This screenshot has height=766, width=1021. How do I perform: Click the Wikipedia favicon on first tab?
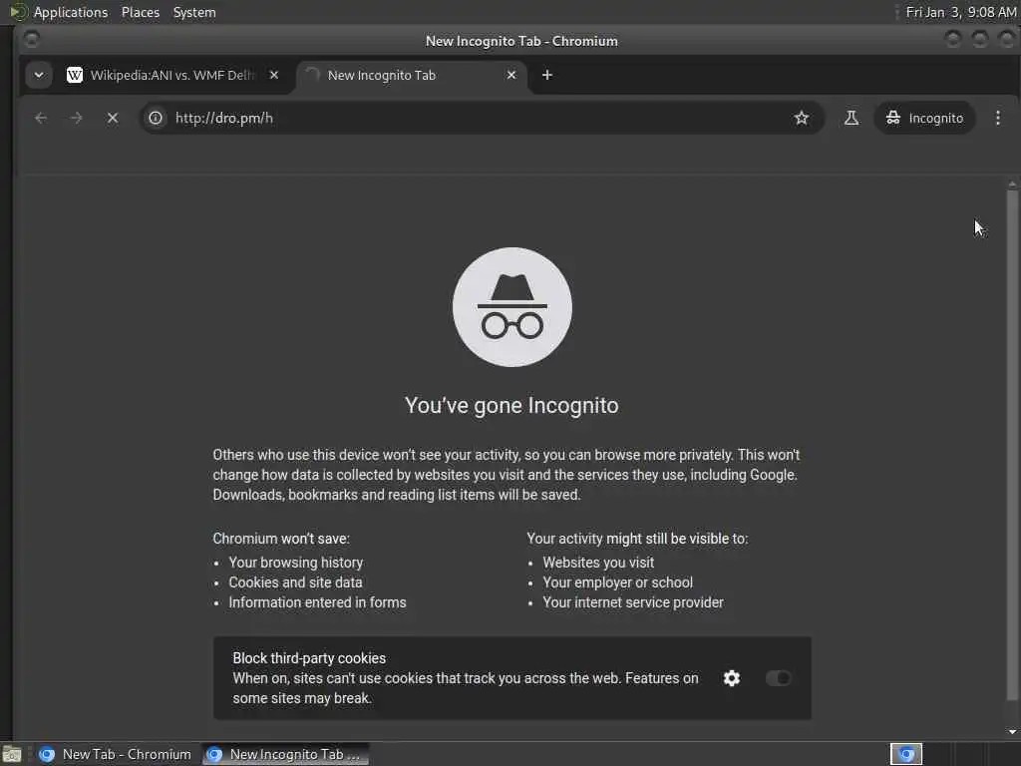tap(75, 75)
